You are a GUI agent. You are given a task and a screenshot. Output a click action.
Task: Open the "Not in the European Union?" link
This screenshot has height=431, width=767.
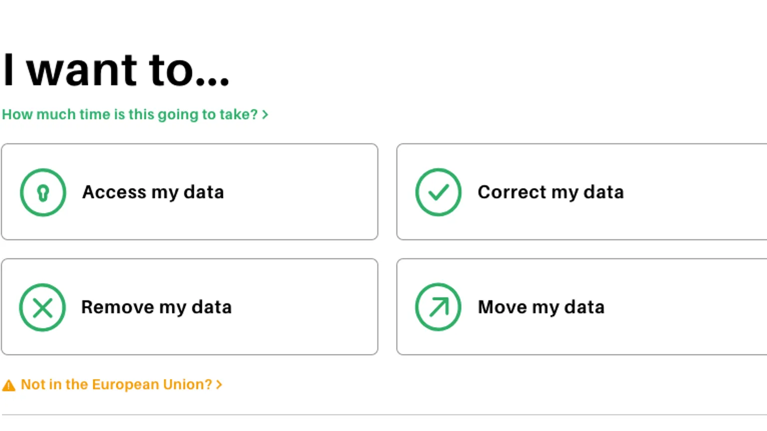point(116,385)
